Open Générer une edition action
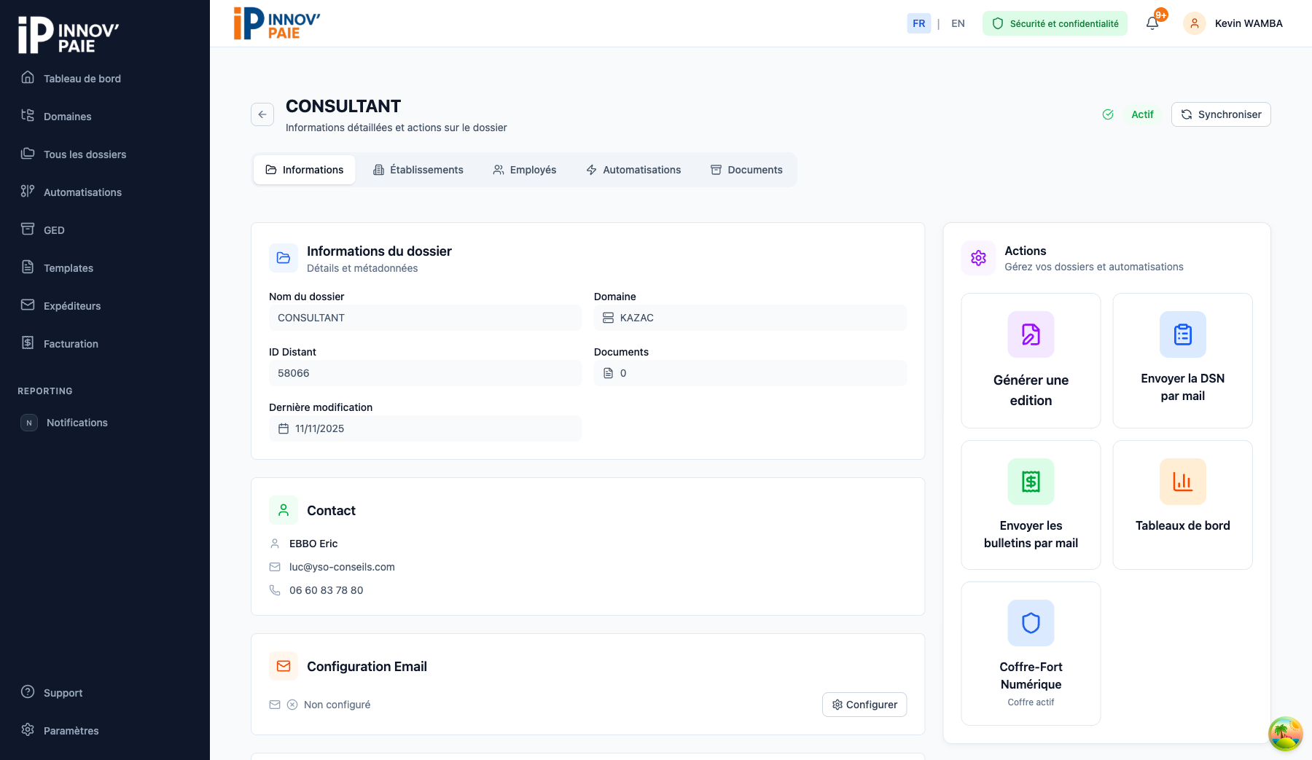Image resolution: width=1312 pixels, height=760 pixels. tap(1031, 361)
